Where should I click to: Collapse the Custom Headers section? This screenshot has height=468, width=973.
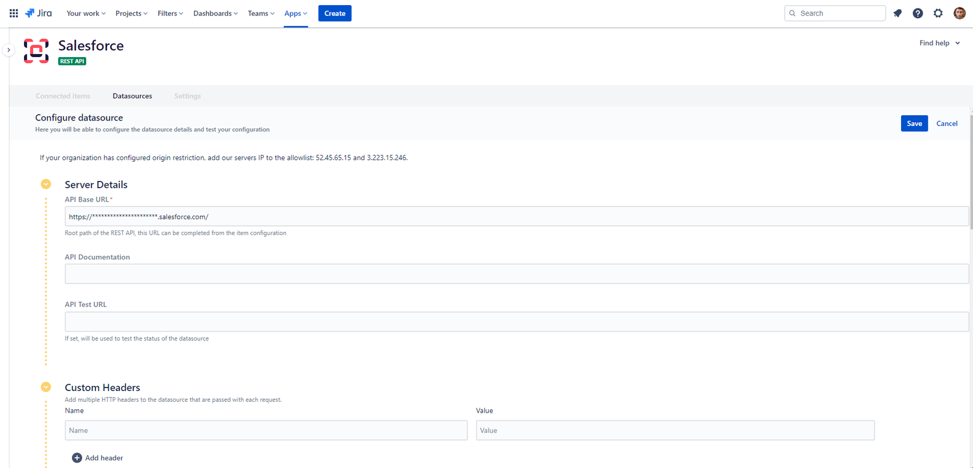46,387
